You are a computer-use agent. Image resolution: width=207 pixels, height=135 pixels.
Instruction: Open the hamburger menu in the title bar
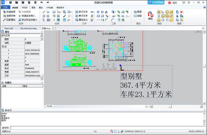(189, 2)
